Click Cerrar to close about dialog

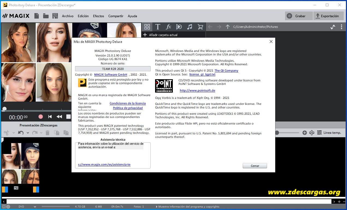[255, 166]
